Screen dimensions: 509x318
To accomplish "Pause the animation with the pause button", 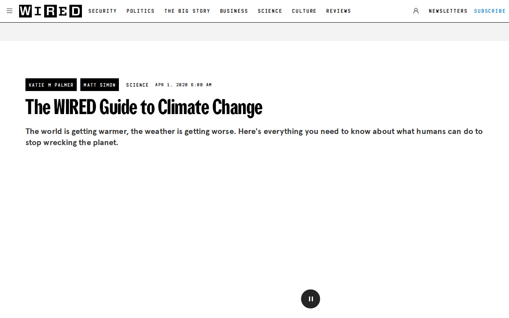I will 311,299.
